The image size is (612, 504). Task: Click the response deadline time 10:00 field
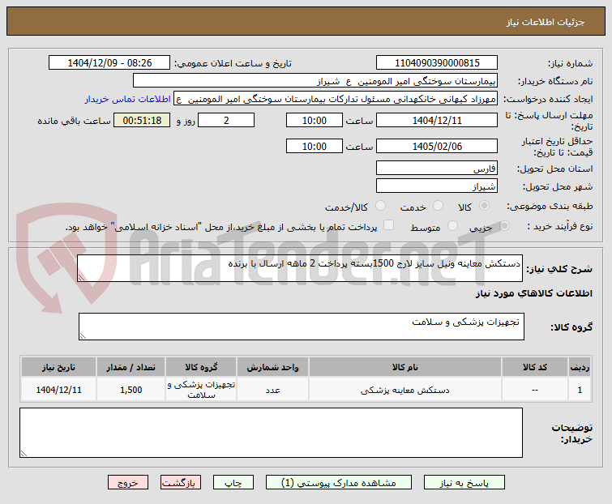coord(315,120)
